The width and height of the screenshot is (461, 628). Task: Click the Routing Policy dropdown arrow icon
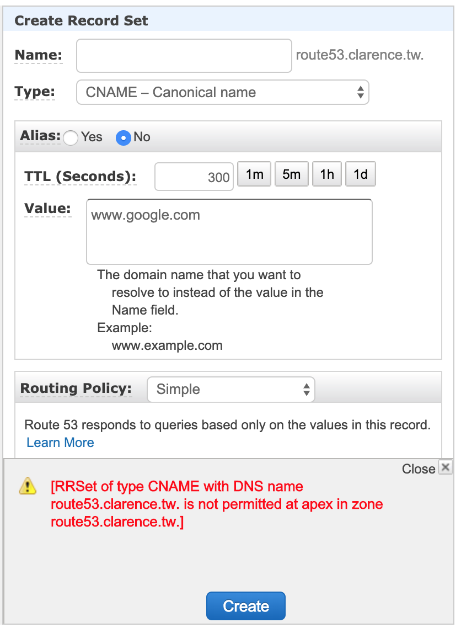(306, 389)
